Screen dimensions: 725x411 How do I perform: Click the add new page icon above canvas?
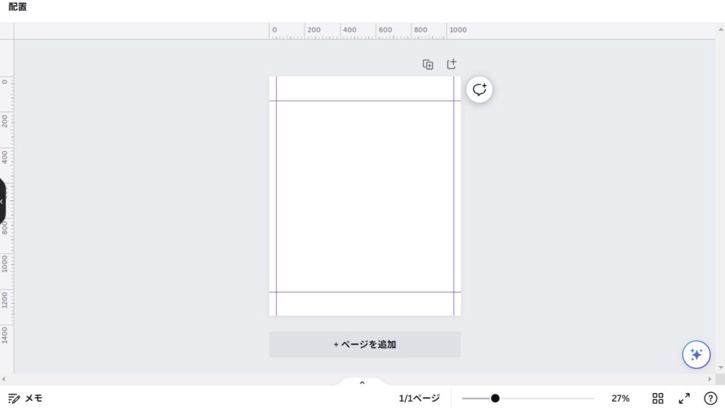[451, 64]
